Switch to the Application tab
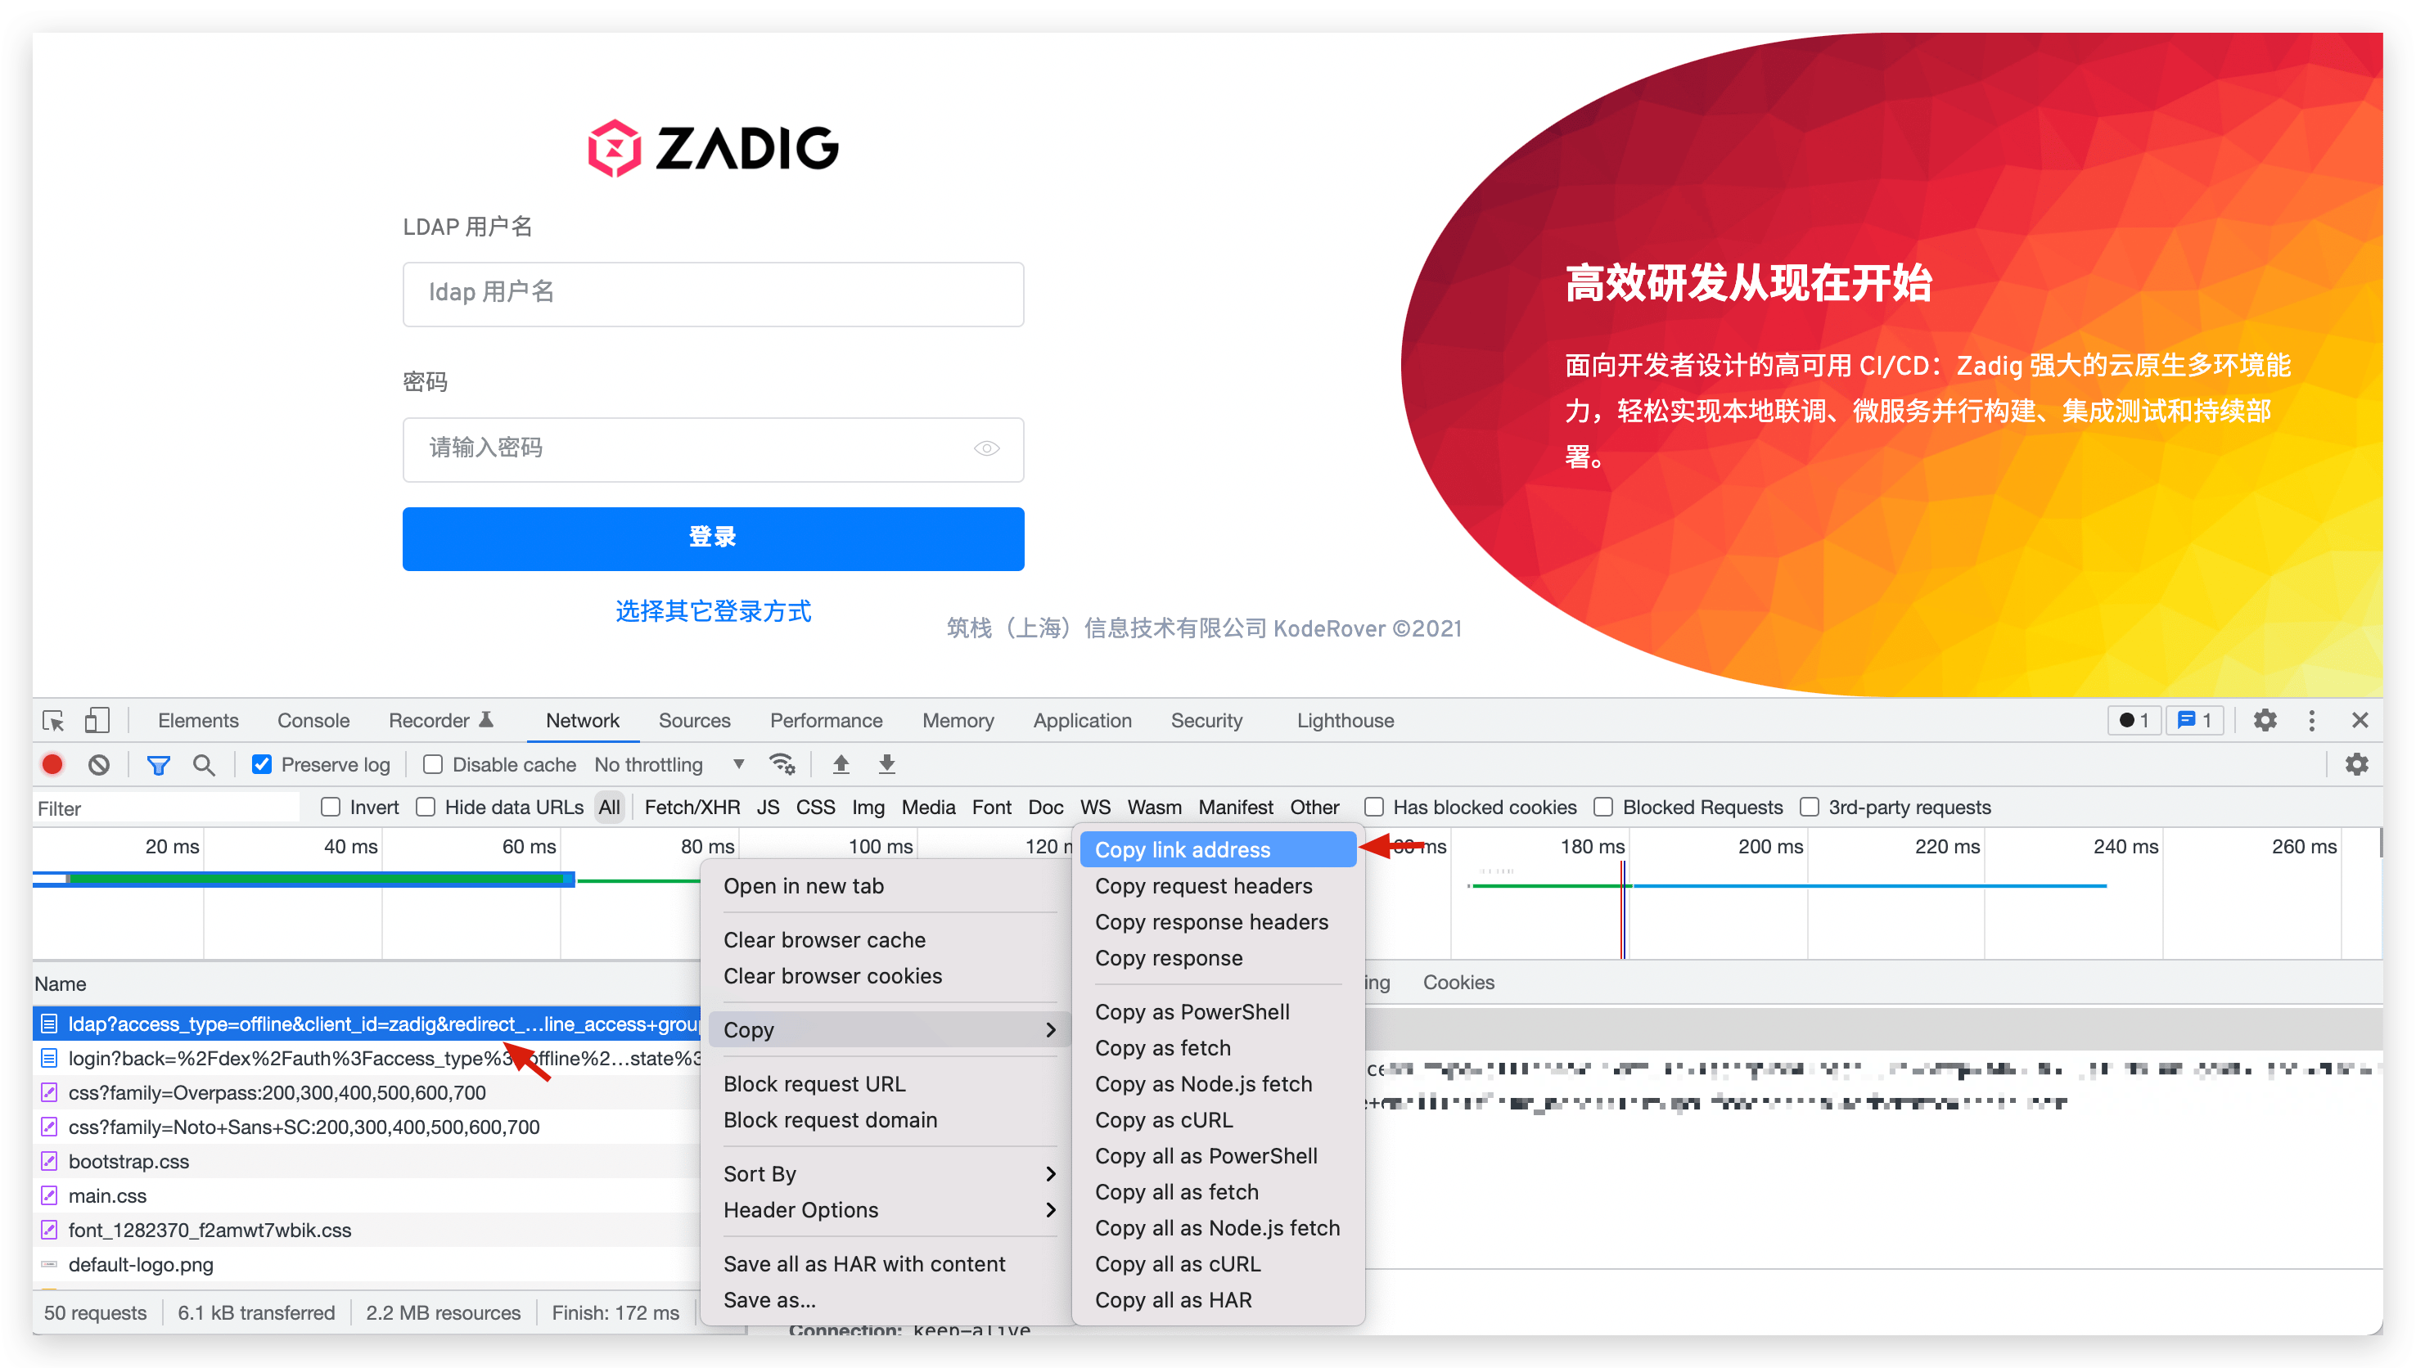 (1082, 720)
